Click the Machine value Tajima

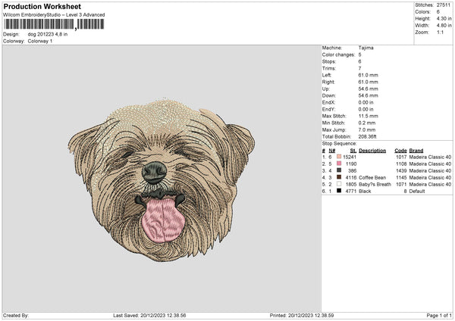pyautogui.click(x=366, y=48)
